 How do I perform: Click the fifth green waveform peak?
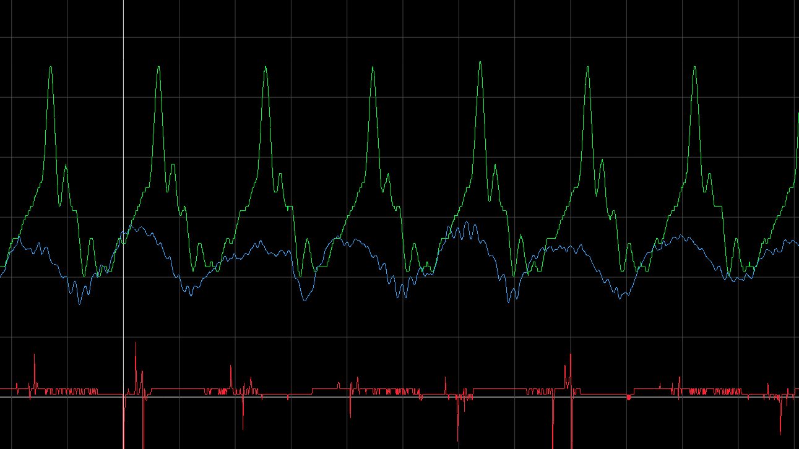(480, 63)
